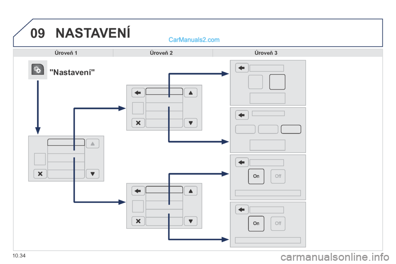Click up arrow in upper Úroveň 2 panel
This screenshot has width=396, height=264.
(191, 93)
